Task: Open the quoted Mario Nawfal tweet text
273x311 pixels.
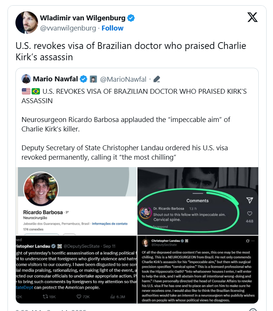Action: tap(134, 124)
